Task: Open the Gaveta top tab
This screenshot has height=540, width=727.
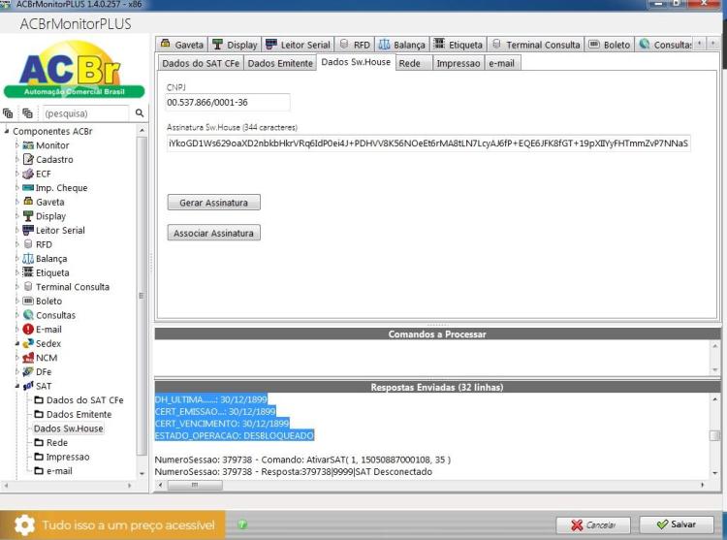Action: click(x=182, y=45)
